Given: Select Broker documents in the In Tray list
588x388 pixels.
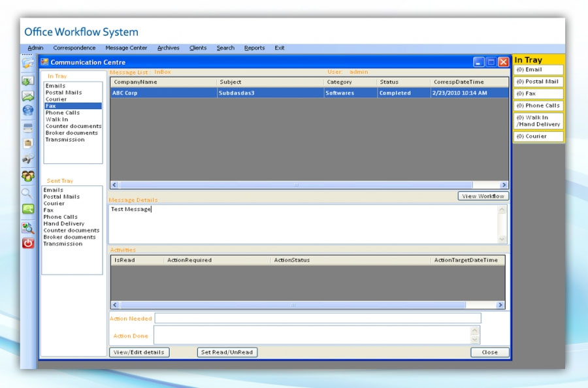Looking at the screenshot, I should coord(72,133).
